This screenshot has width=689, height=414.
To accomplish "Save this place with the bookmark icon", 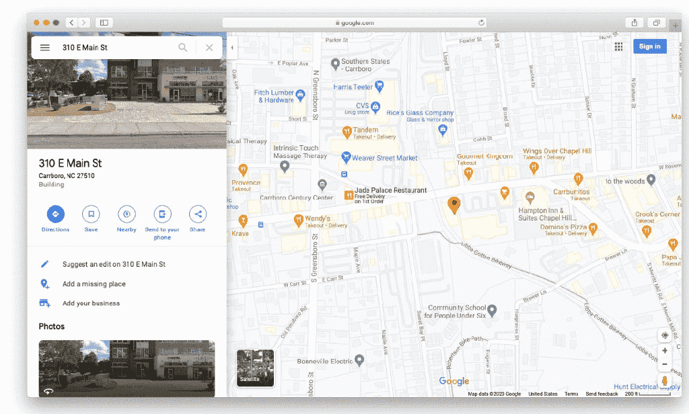I will pyautogui.click(x=91, y=214).
